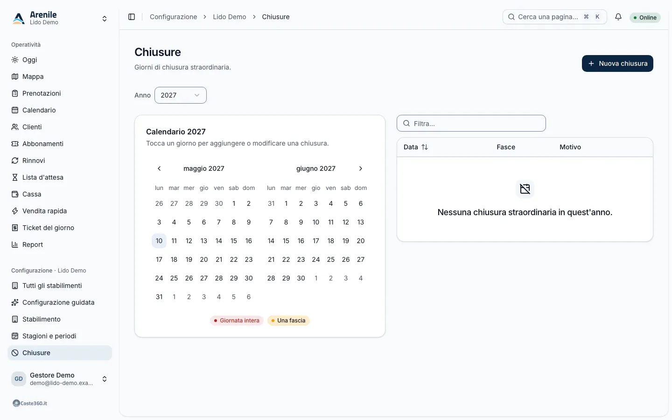Open the notifications bell
672x420 pixels.
coord(618,17)
